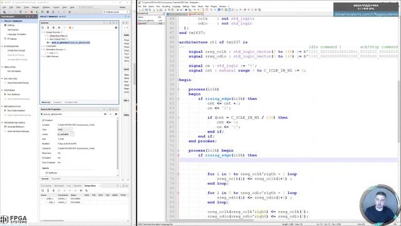Click the red X cancel icon in Vivado toolbar

(31, 12)
